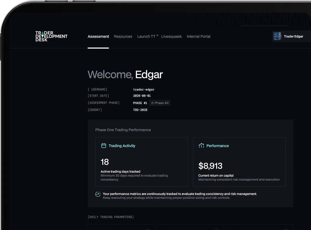Click the [ASSESSMENT PHASE] field label
The width and height of the screenshot is (311, 230).
point(104,103)
